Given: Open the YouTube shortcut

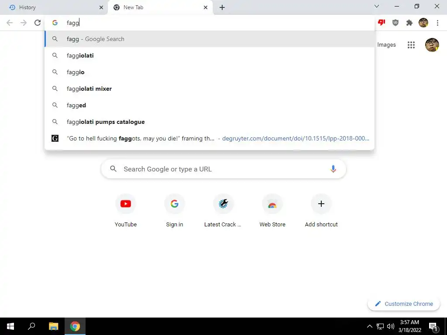Looking at the screenshot, I should click(x=126, y=211).
